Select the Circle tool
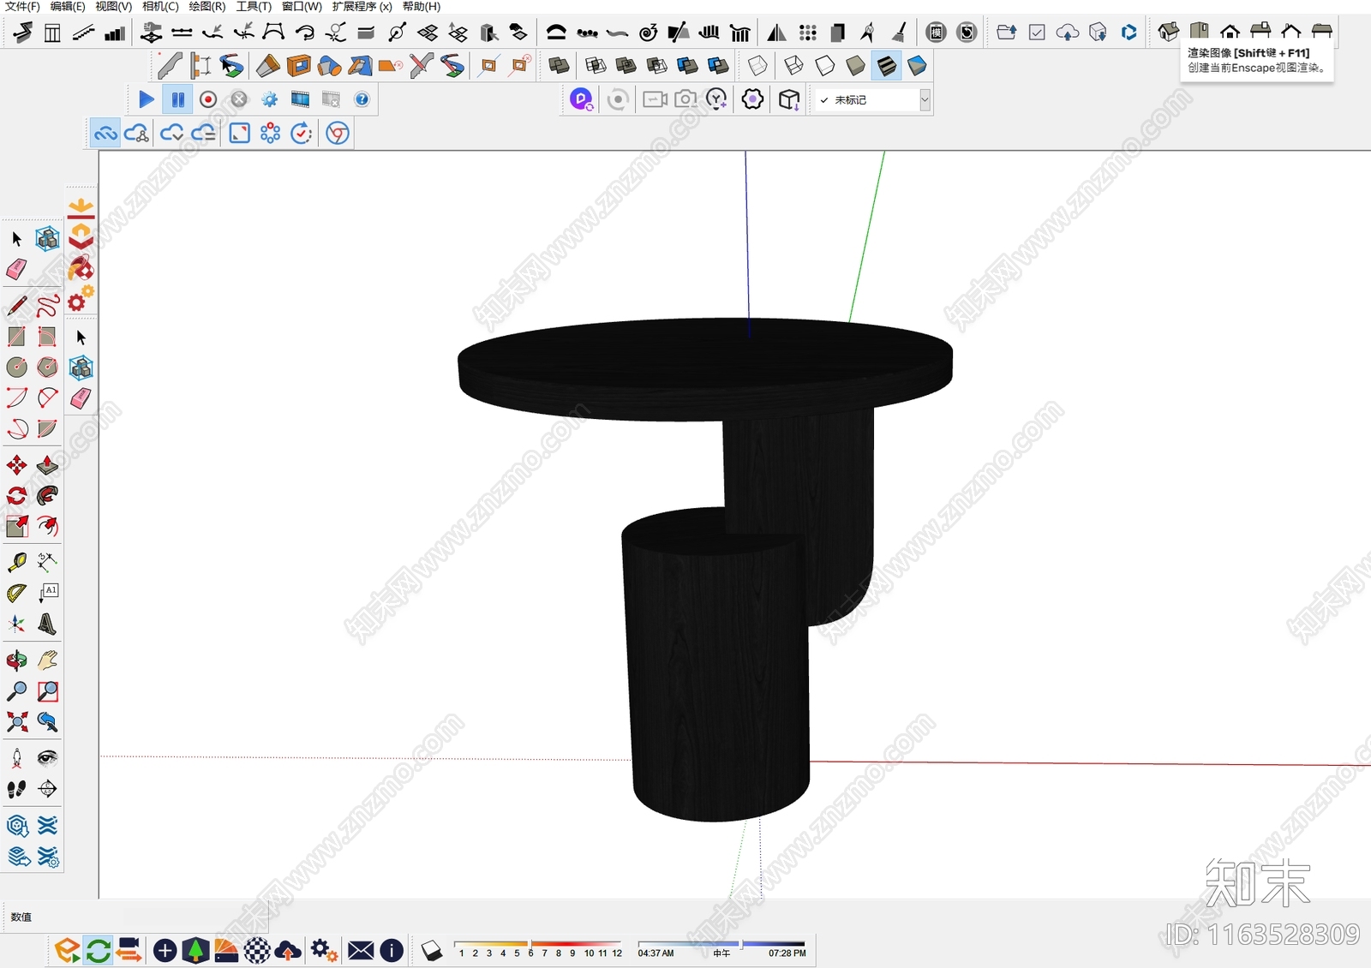The image size is (1371, 968). (16, 367)
